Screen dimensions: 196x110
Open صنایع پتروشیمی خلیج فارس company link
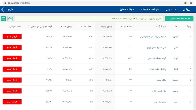(x=153, y=36)
